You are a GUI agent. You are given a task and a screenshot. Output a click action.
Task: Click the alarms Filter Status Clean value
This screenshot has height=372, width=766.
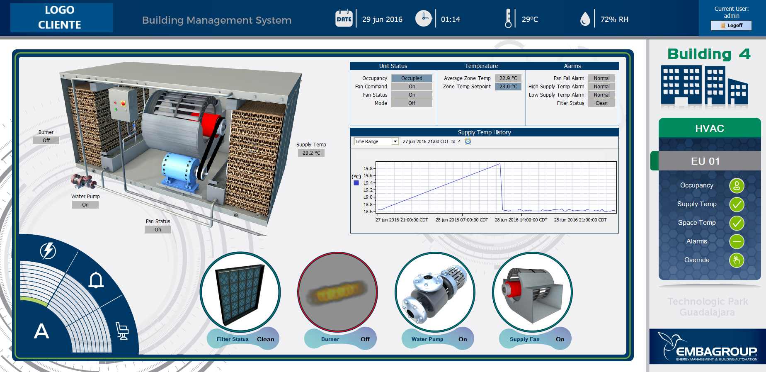pos(601,103)
